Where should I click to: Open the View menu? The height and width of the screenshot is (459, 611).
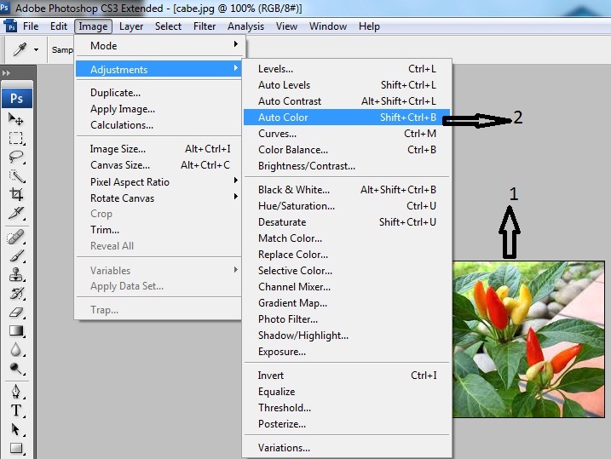[287, 26]
